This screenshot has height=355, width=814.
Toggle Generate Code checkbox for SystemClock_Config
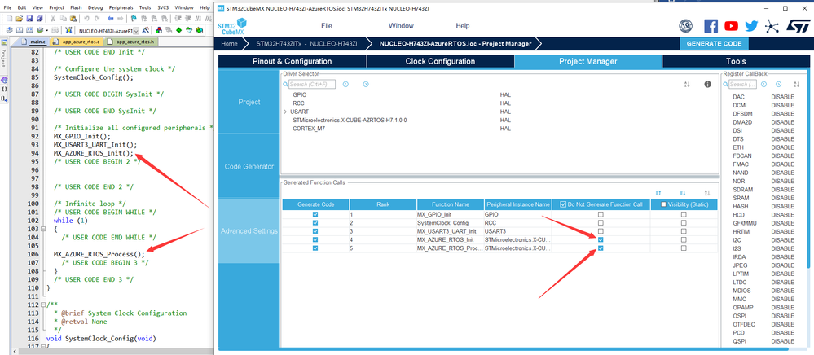tap(315, 222)
